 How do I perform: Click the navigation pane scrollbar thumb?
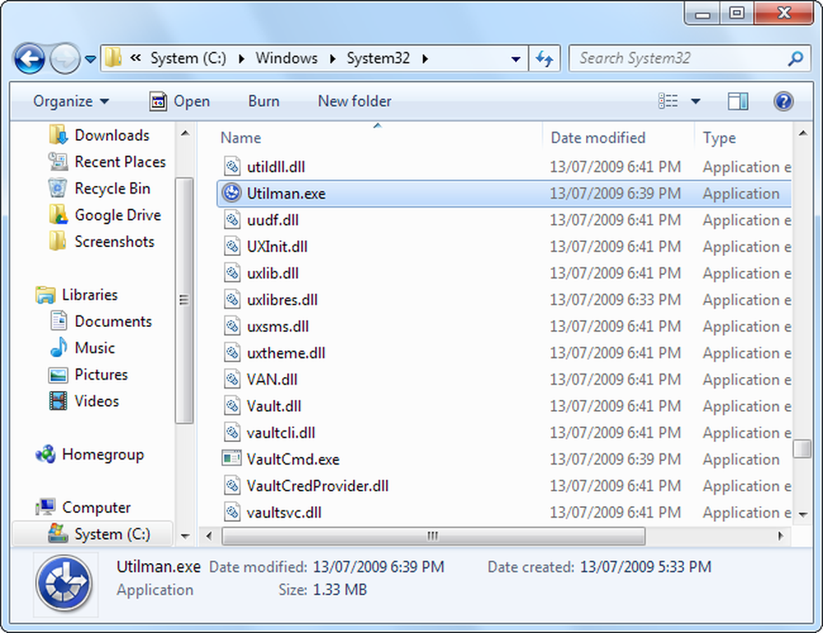[x=184, y=300]
